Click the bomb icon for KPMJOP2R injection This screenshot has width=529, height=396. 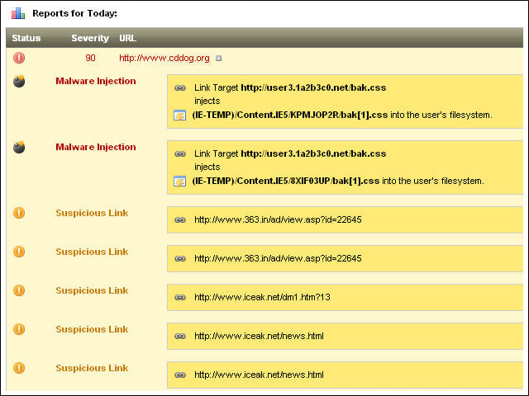point(19,81)
